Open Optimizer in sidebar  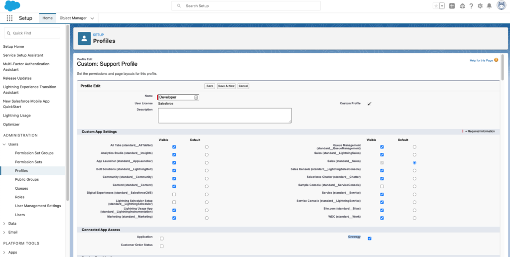pyautogui.click(x=11, y=125)
